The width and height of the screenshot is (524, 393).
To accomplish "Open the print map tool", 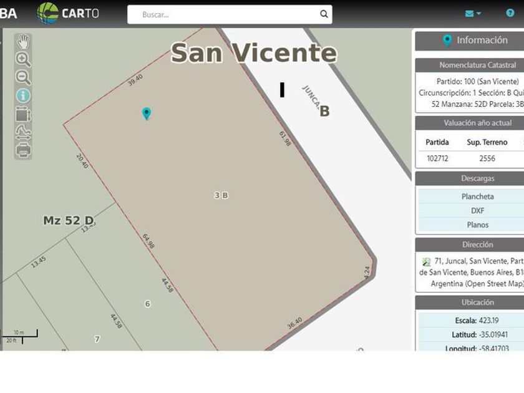I will [x=23, y=150].
